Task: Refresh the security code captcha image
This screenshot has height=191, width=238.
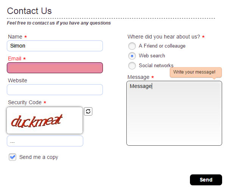Action: point(88,111)
